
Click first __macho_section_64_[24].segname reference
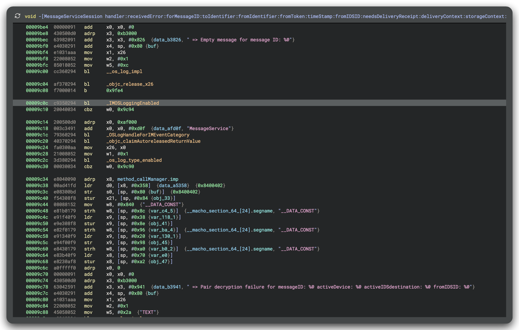(x=230, y=211)
